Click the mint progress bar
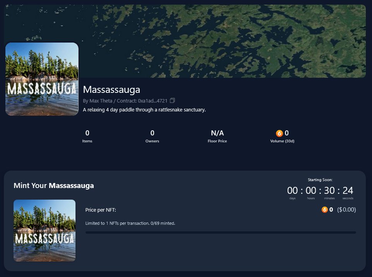Screen dimensions: 372x277 (x=220, y=233)
